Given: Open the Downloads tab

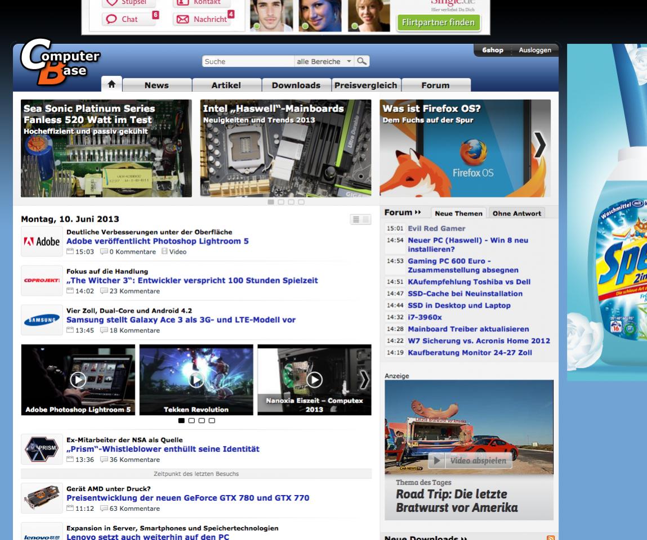Looking at the screenshot, I should 296,85.
